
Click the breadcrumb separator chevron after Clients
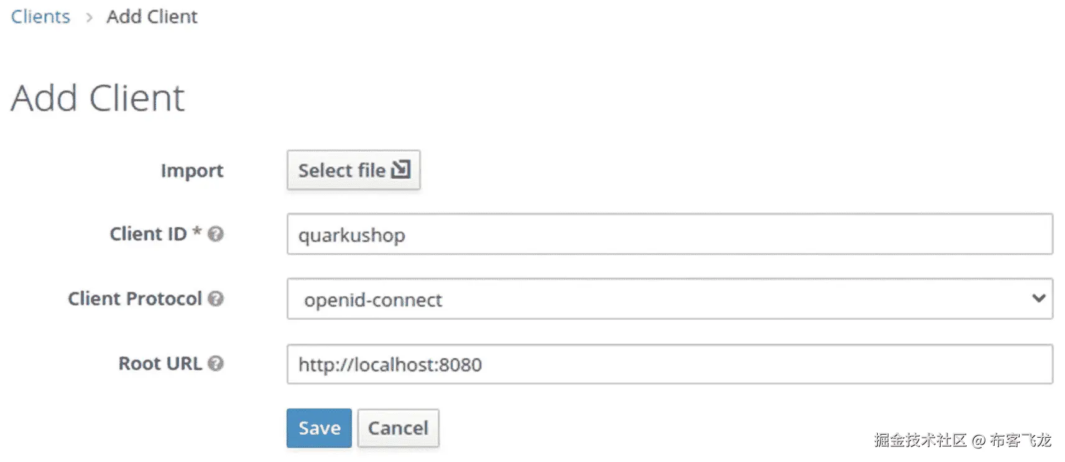click(x=89, y=17)
